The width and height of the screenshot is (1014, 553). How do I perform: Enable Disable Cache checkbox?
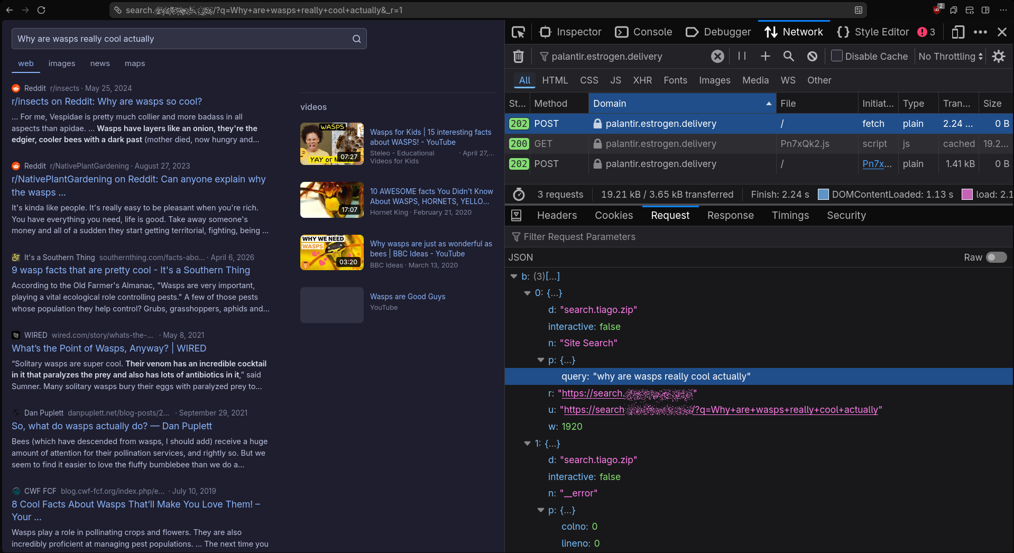(x=837, y=56)
